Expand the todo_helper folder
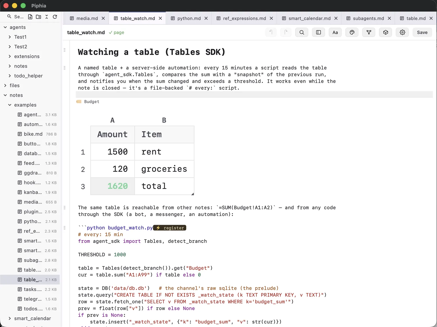 point(10,76)
